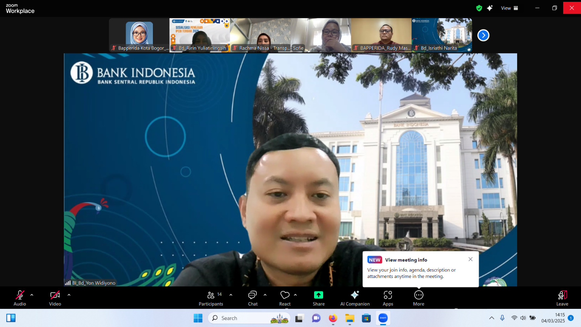This screenshot has width=581, height=327.
Task: Unmute using the Audio microphone icon
Action: point(20,295)
